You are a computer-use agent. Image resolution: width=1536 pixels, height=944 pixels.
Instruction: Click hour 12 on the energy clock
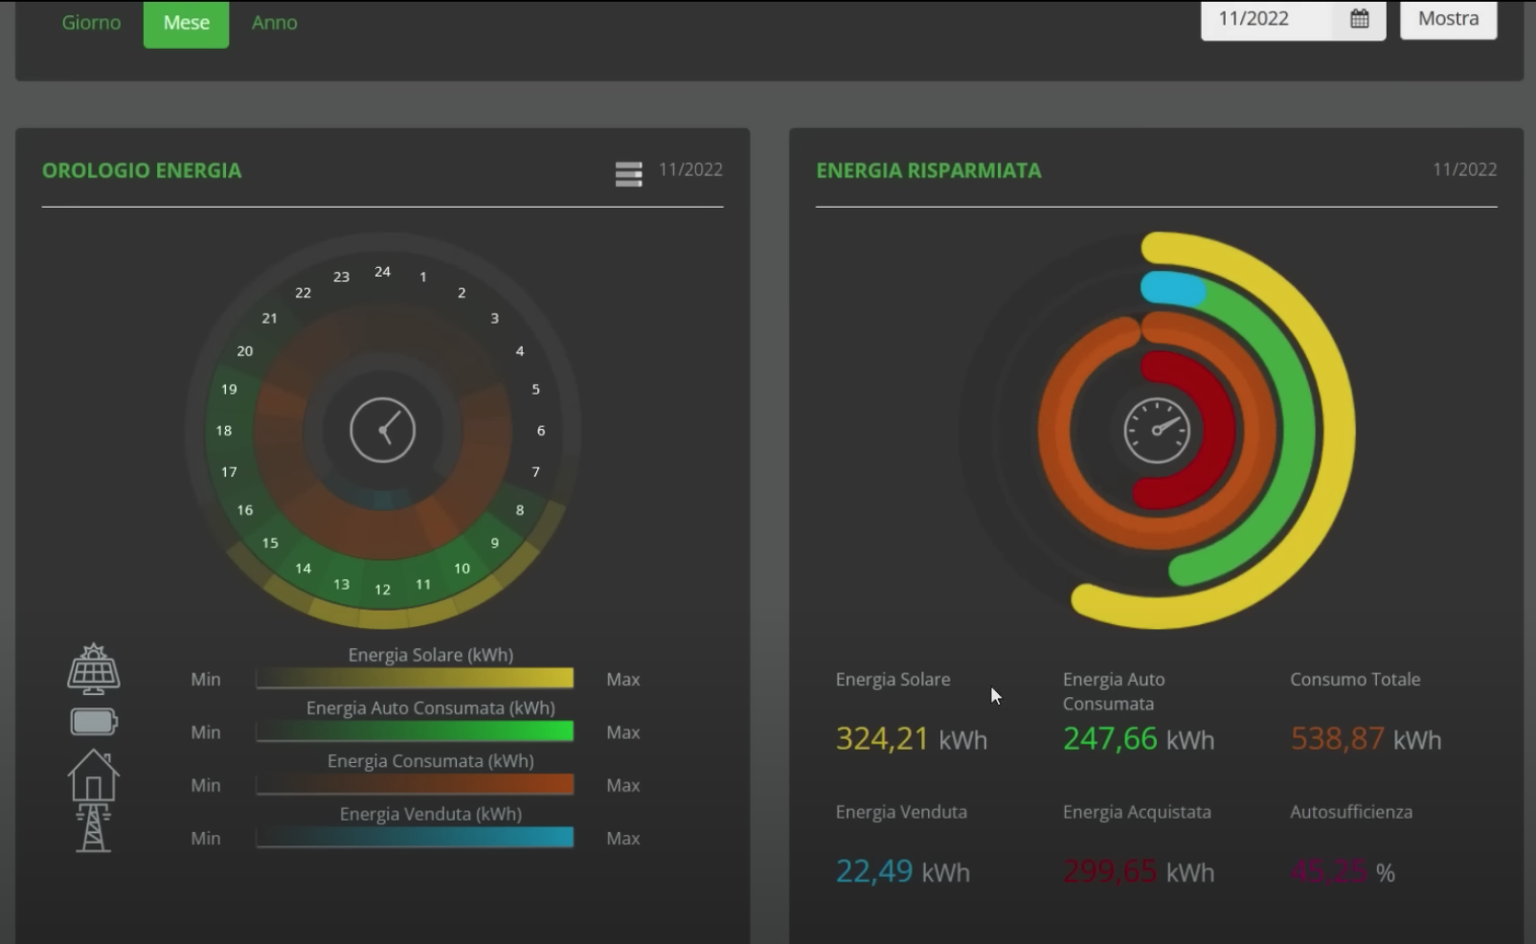[x=382, y=590]
